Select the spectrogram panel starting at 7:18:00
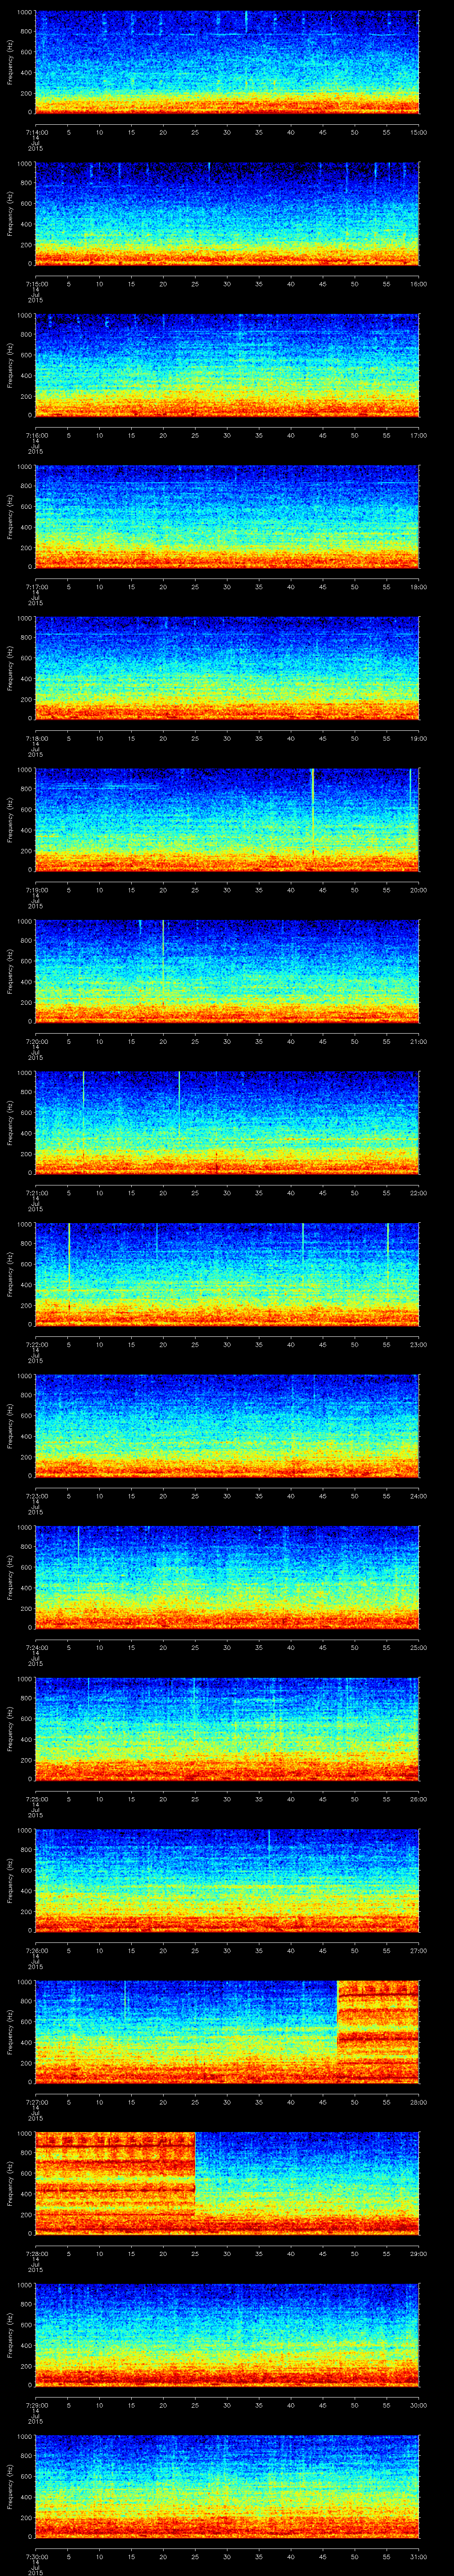 [227, 668]
